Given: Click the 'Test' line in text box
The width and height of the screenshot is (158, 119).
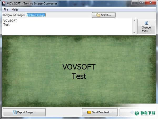Looking at the screenshot, I should point(6,25).
